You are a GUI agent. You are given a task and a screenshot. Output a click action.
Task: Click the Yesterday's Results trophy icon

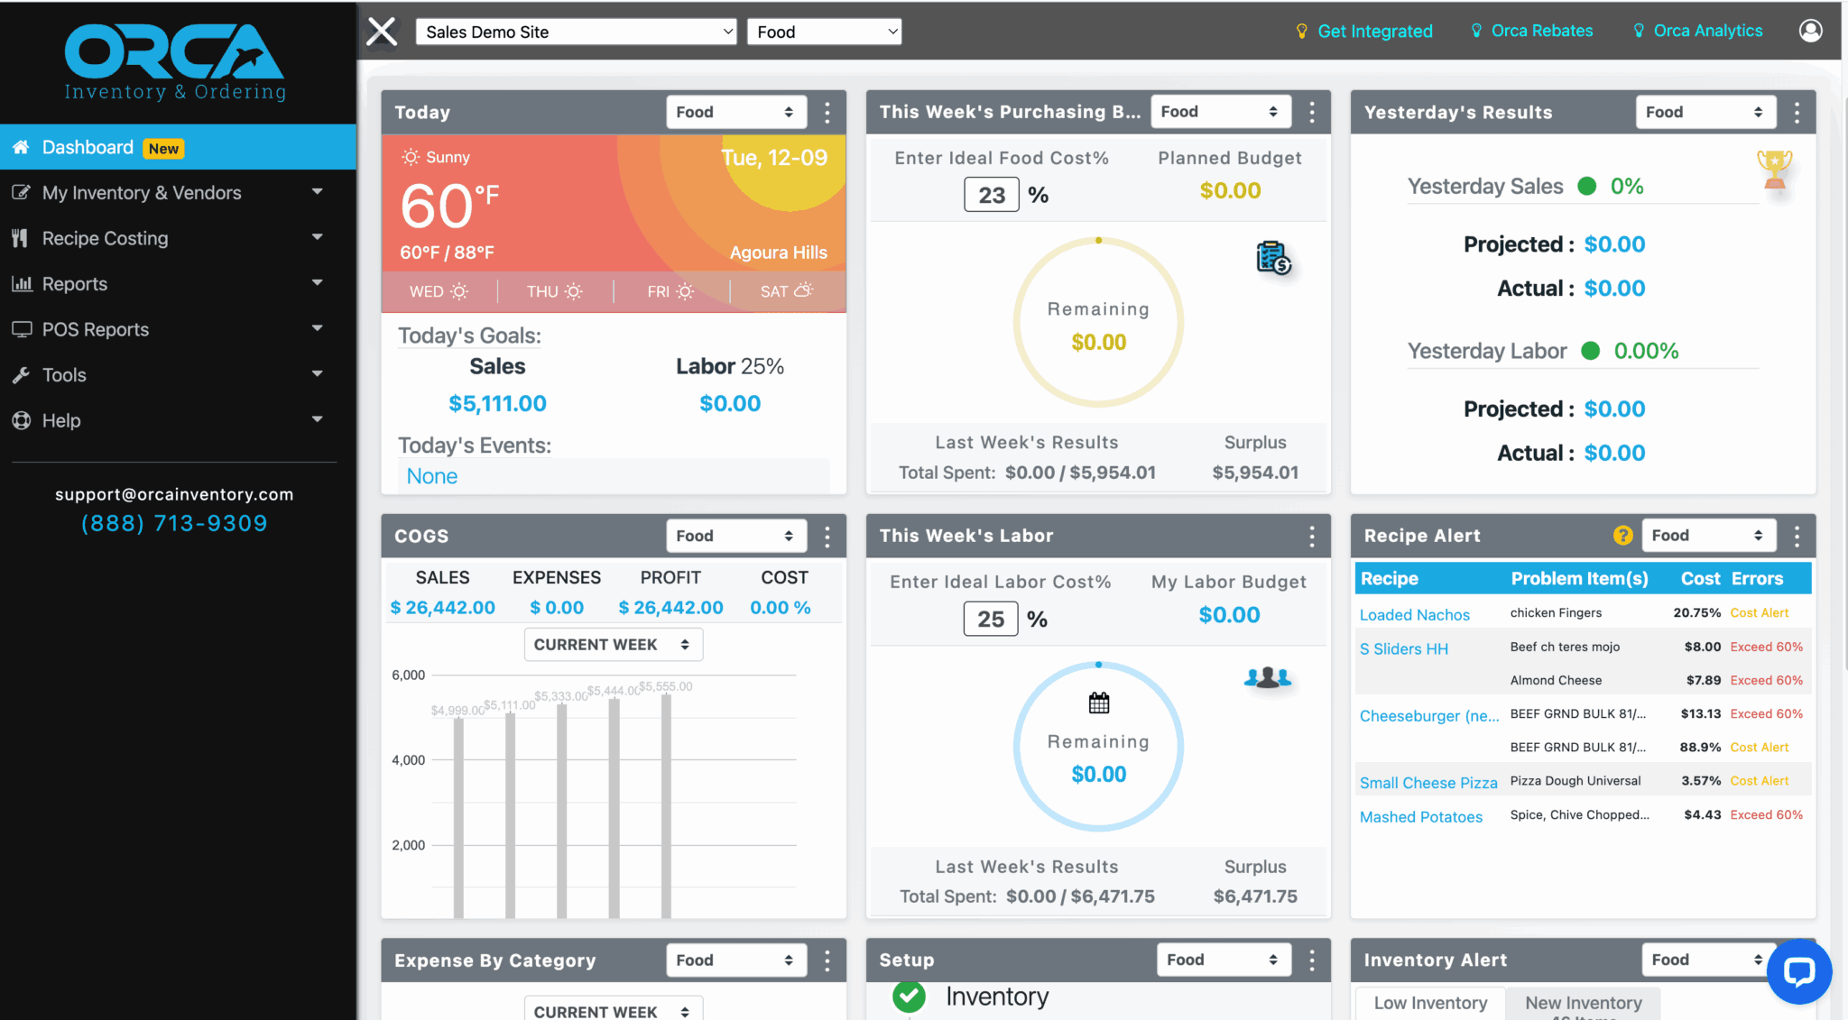coord(1774,169)
